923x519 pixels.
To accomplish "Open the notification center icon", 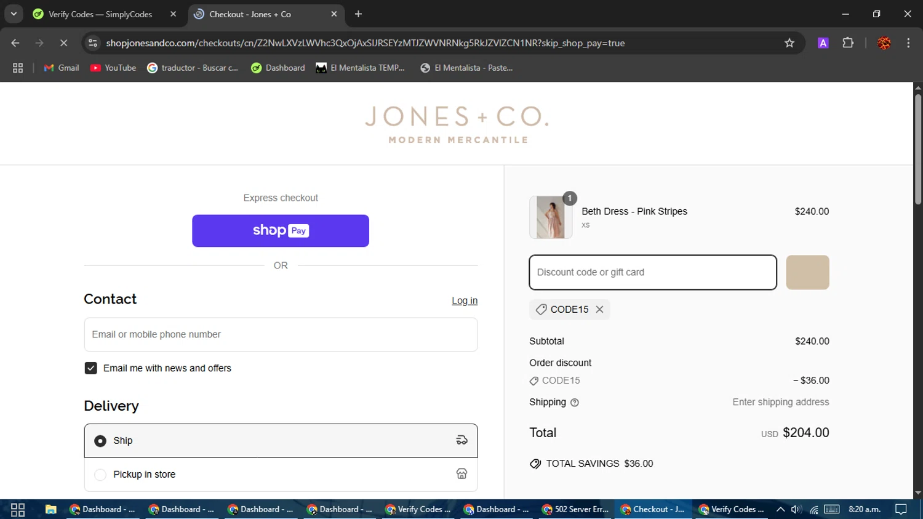I will 901,509.
